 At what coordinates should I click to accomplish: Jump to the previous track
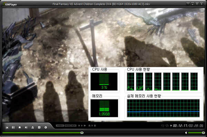[x=7, y=127]
